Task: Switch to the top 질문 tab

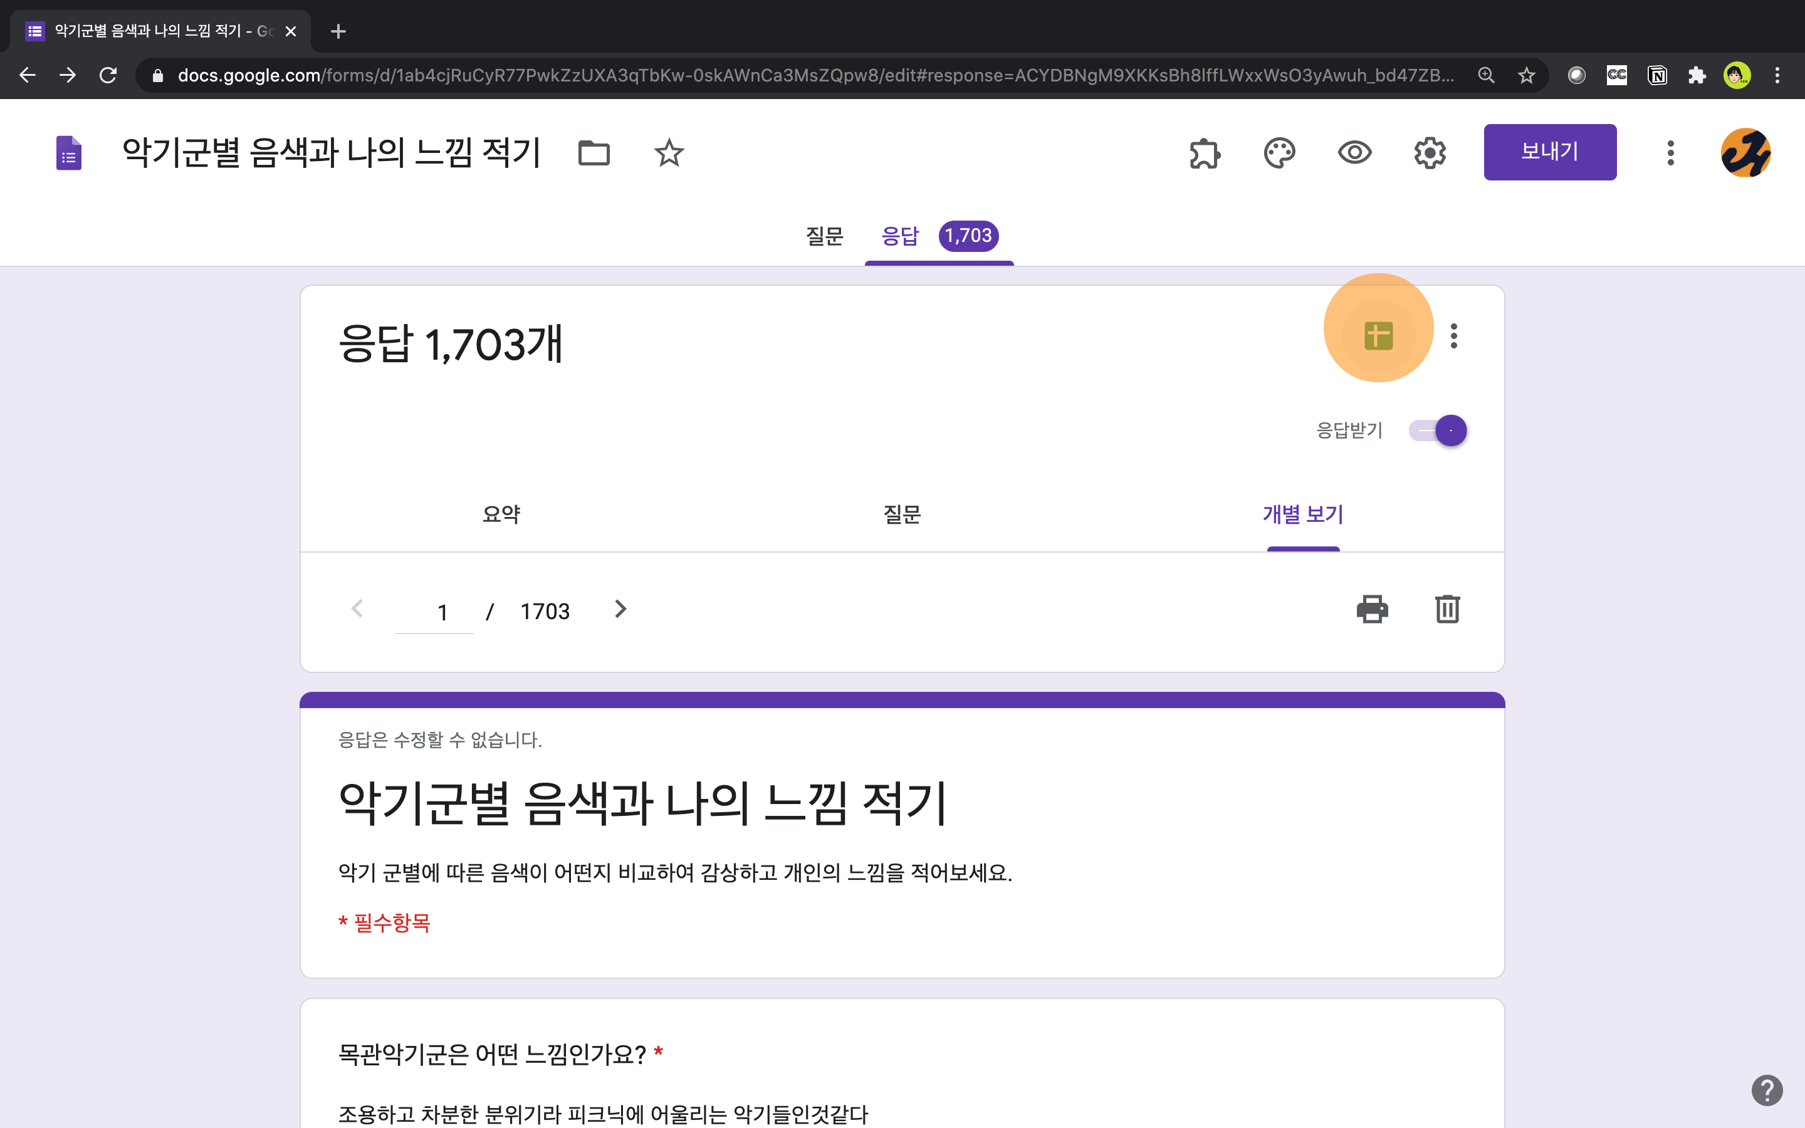Action: pos(824,236)
